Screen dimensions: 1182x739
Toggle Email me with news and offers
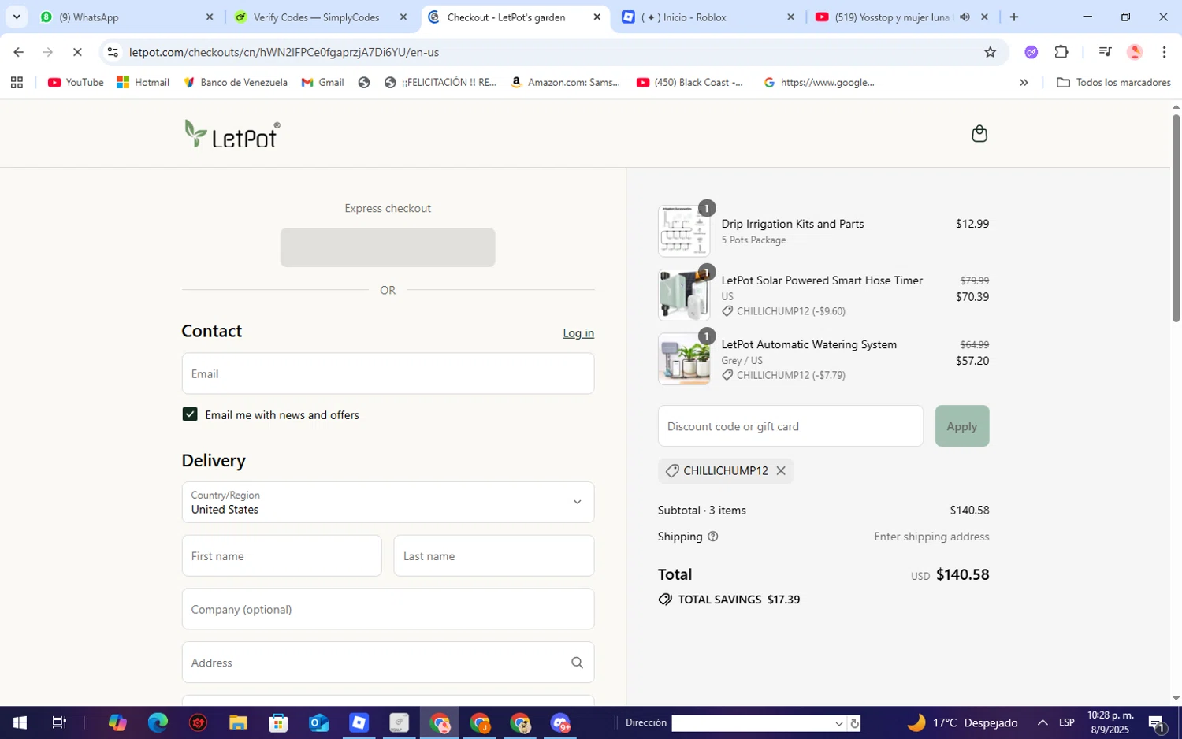pos(190,414)
